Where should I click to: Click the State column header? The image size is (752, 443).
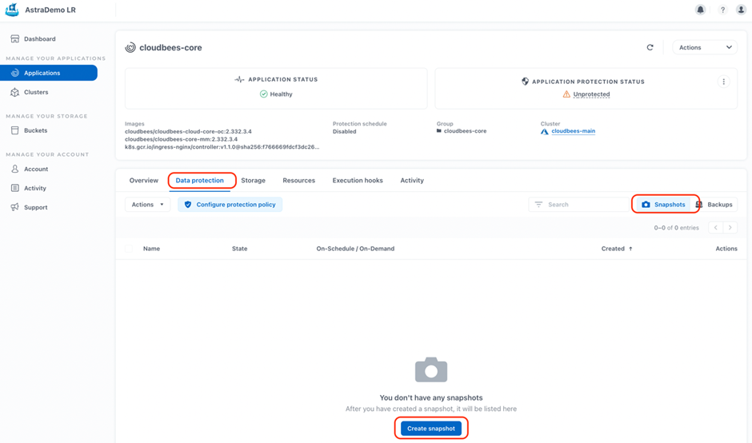point(239,249)
